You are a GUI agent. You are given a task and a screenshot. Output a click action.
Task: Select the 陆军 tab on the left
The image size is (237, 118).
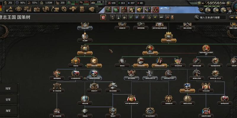(8, 88)
